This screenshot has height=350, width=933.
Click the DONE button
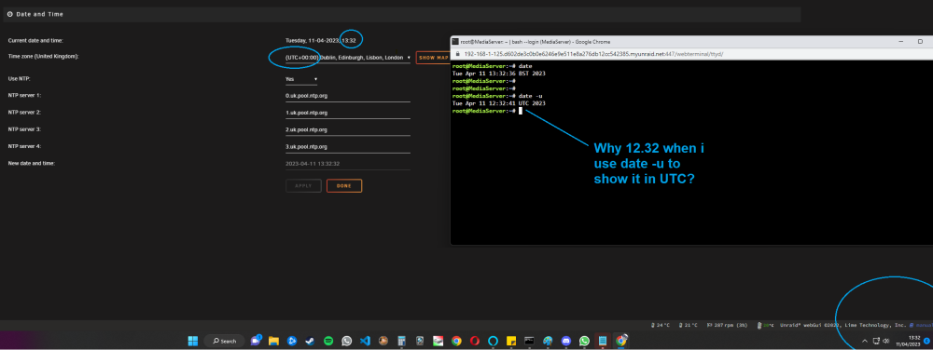344,185
